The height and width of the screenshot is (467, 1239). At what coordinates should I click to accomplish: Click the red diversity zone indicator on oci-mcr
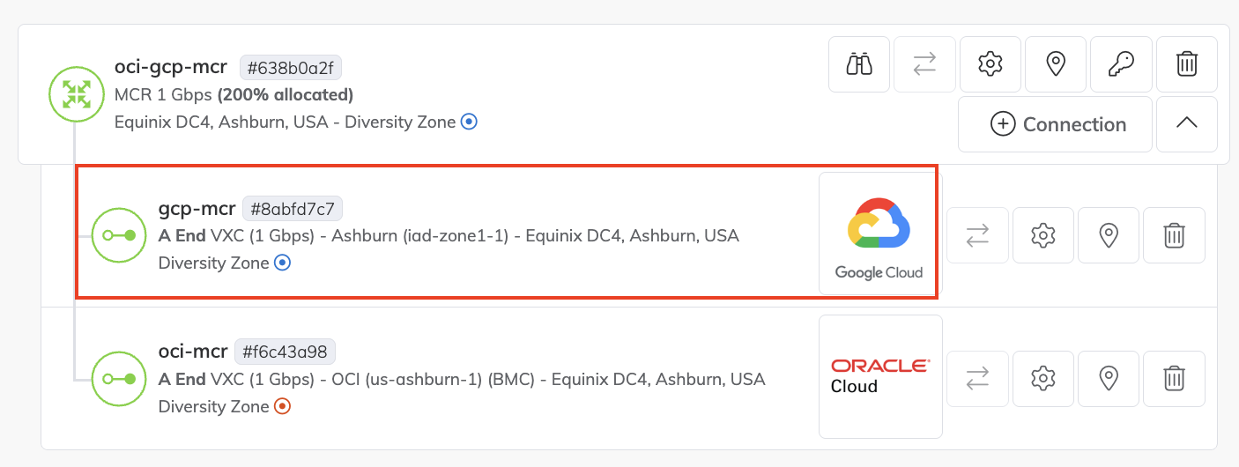[x=282, y=406]
